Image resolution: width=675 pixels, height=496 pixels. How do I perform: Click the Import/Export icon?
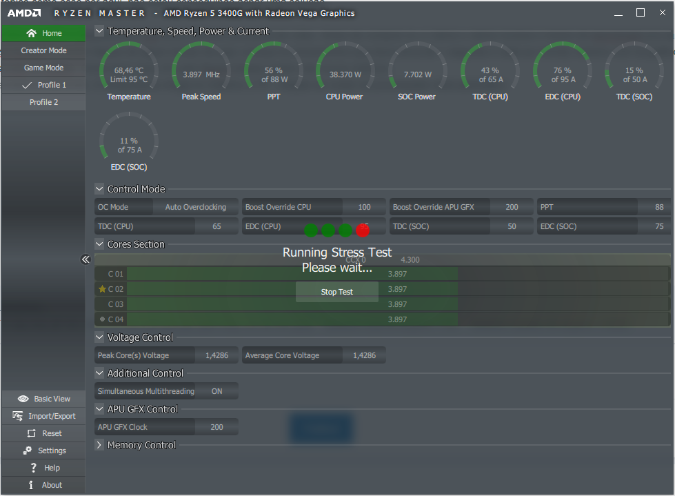pos(18,416)
